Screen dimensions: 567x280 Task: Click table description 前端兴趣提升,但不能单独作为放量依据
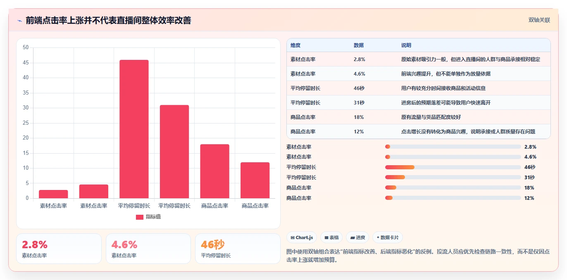click(x=446, y=74)
